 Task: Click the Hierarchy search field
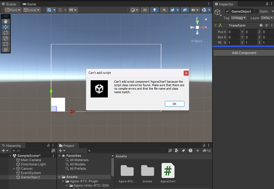pos(31,151)
